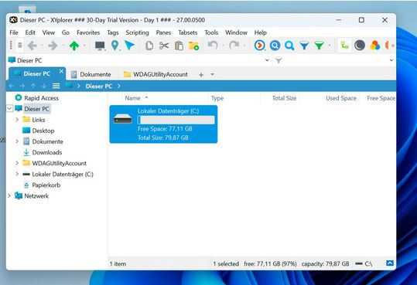Click the orange-arrow recent locations icon
Image resolution: width=417 pixels, height=285 pixels.
point(260,46)
